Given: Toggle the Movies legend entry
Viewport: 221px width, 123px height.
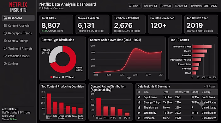Looking at the screenshot, I should [x=55, y=77].
